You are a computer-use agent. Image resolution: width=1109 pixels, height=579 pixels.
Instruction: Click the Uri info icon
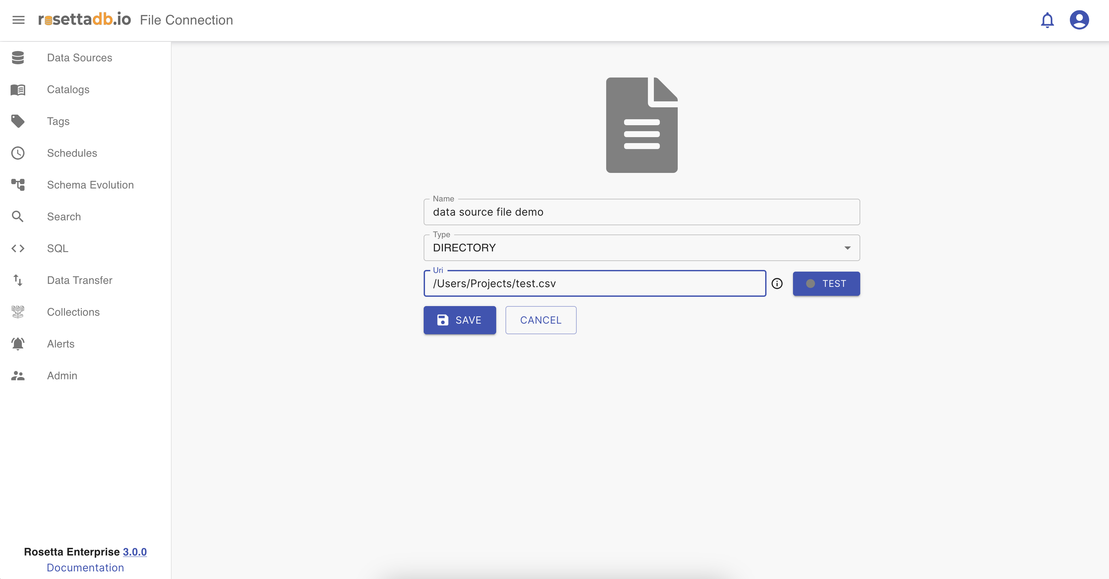tap(777, 284)
